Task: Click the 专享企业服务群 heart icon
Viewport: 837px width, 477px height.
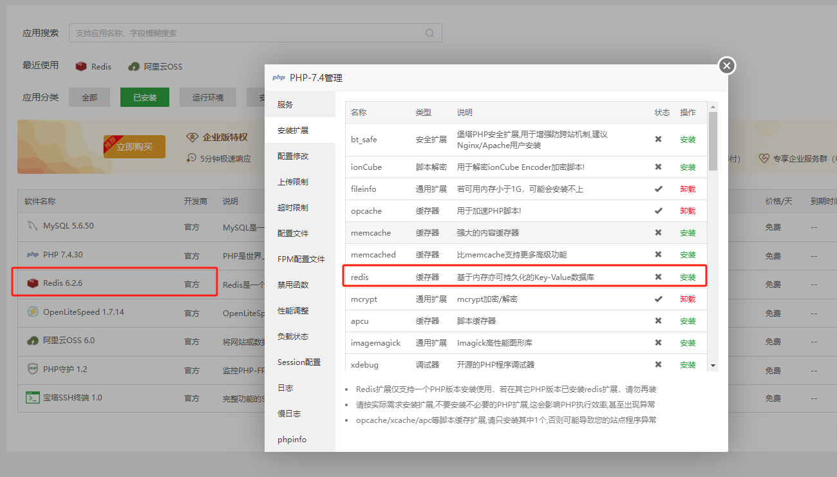Action: 764,158
